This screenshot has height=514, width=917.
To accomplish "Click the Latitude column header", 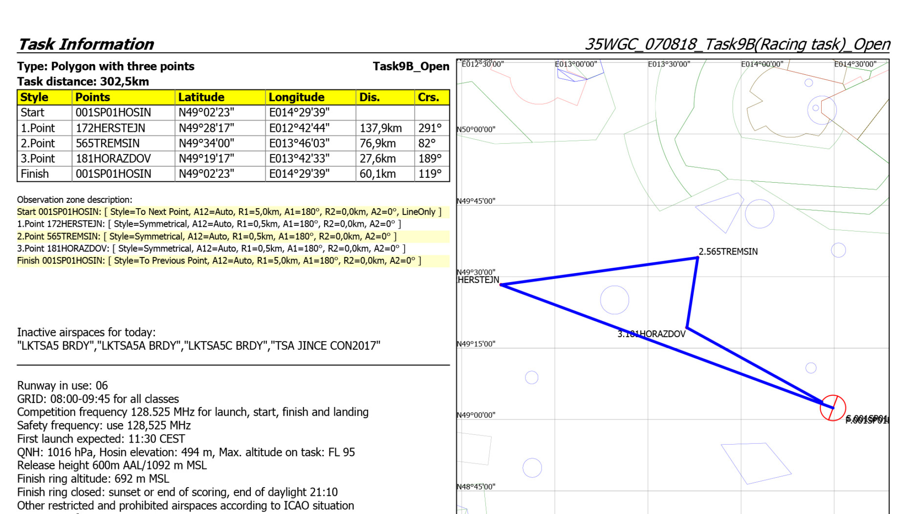I will point(201,97).
